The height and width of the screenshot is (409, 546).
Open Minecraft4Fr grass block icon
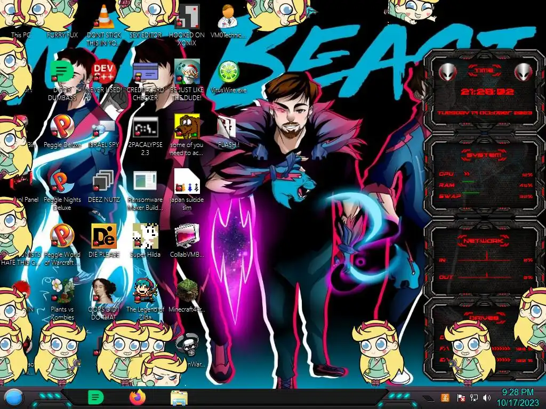coord(187,290)
